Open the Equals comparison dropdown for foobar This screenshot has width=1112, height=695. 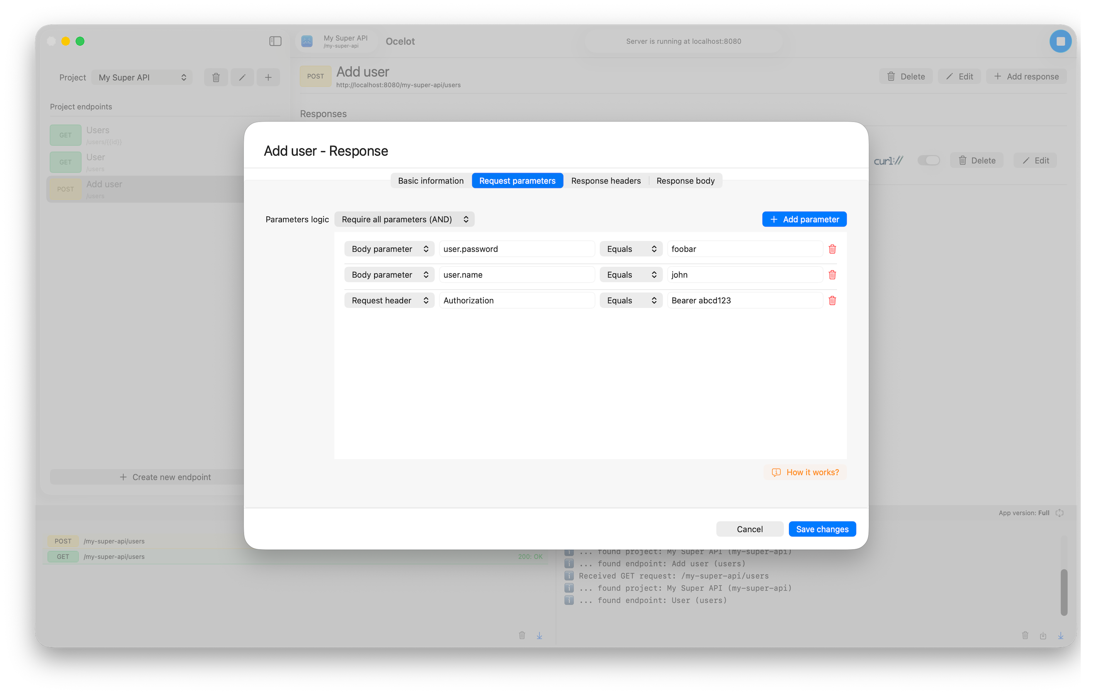[630, 249]
